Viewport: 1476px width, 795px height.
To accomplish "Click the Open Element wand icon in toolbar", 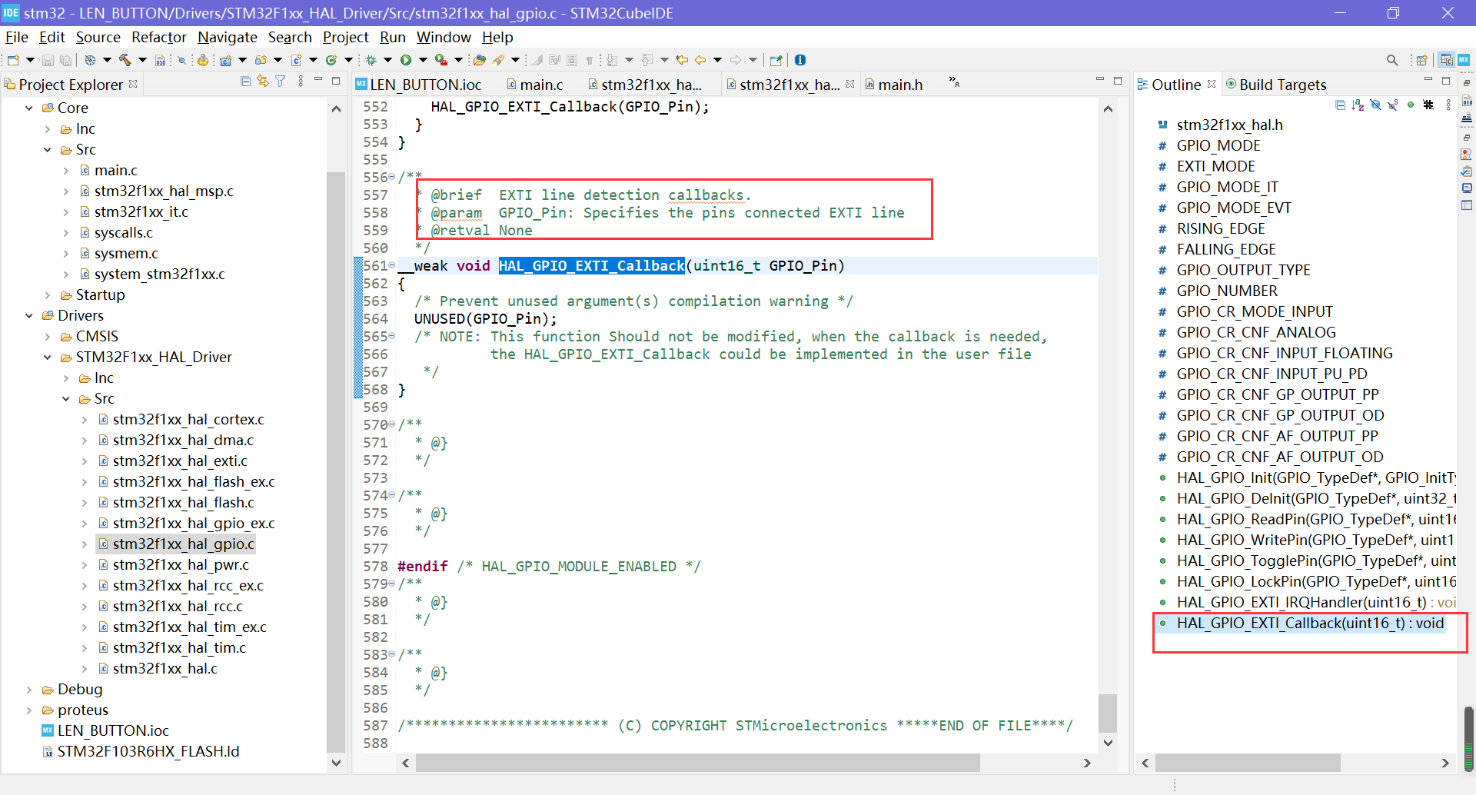I will point(499,60).
